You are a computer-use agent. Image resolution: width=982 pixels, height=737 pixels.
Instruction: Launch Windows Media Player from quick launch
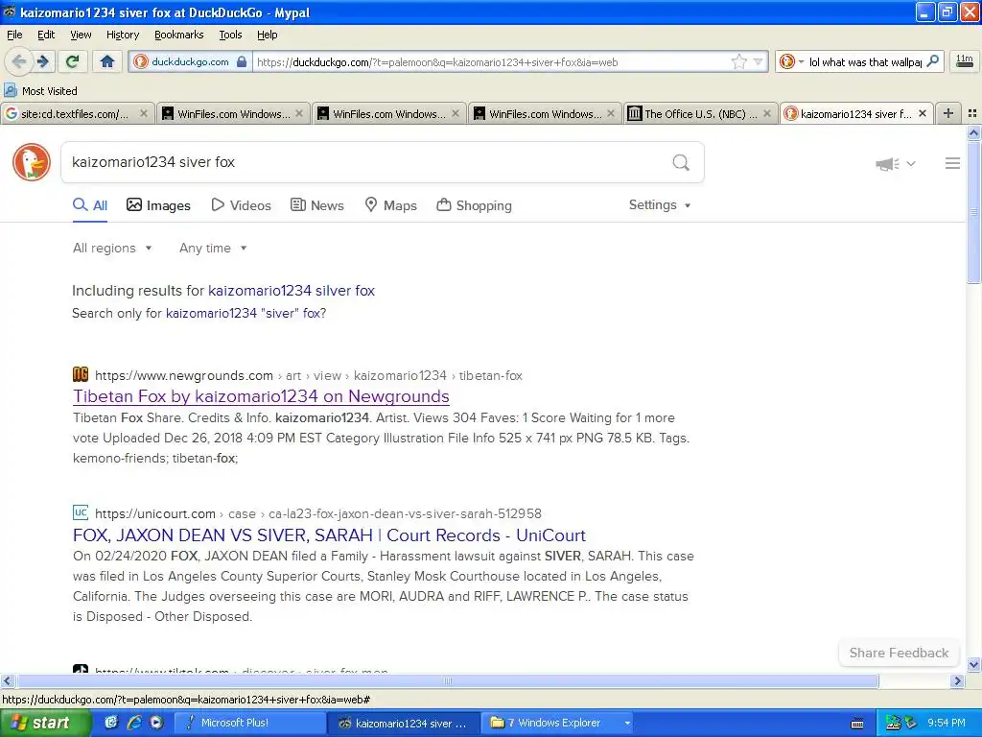pyautogui.click(x=156, y=723)
